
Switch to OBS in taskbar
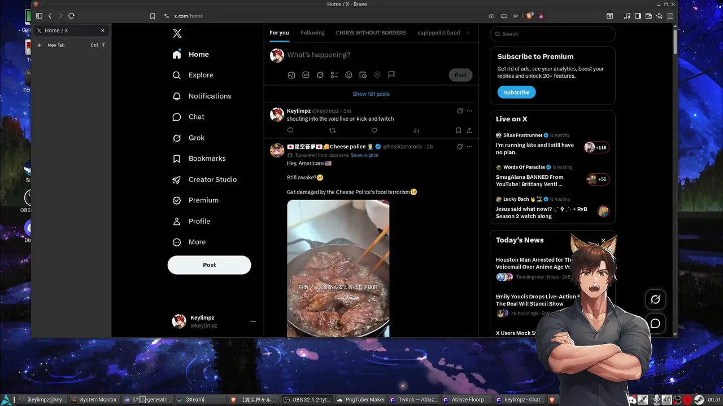(306, 400)
